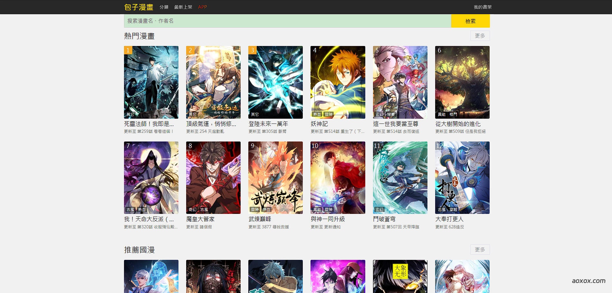Go to 最新上架 in navigation
612x293 pixels.
pyautogui.click(x=183, y=7)
